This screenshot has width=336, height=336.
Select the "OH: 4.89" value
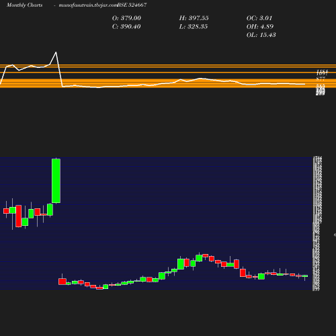pyautogui.click(x=260, y=27)
